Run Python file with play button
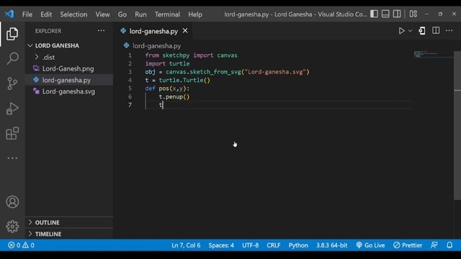Image resolution: width=461 pixels, height=259 pixels. (x=401, y=31)
